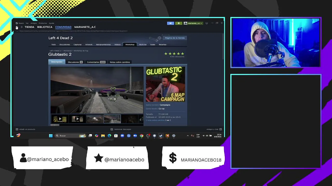The width and height of the screenshot is (332, 186).
Task: Select Notas sobre cambios tab
Action: (120, 62)
